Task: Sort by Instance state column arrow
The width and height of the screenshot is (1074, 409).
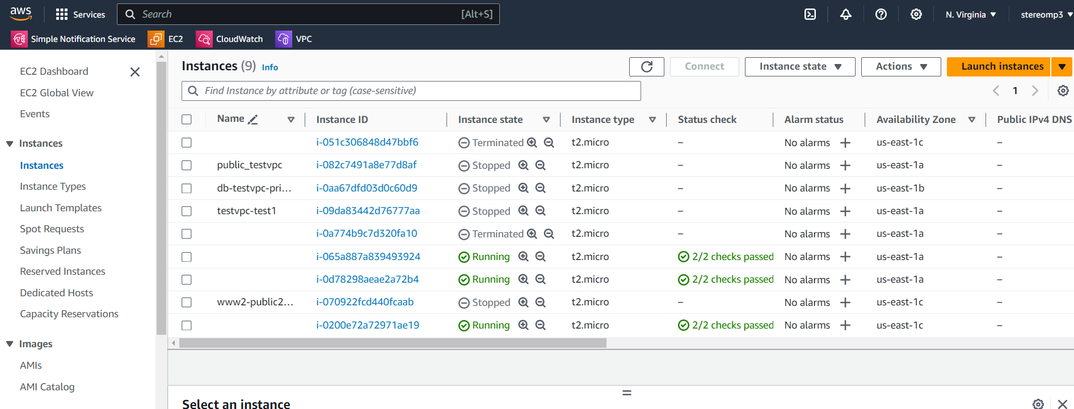Action: [x=546, y=120]
